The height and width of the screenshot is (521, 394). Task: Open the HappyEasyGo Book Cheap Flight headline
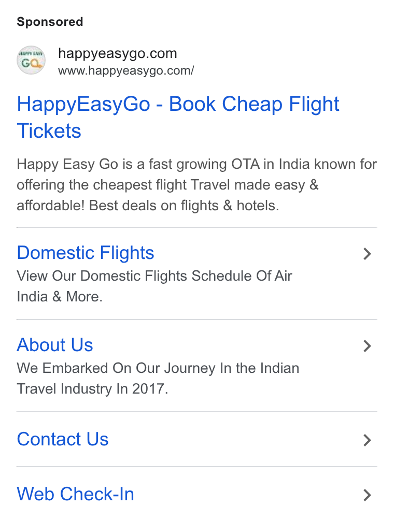pos(178,117)
